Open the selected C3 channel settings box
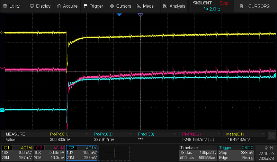277x162 pixels. (82, 153)
